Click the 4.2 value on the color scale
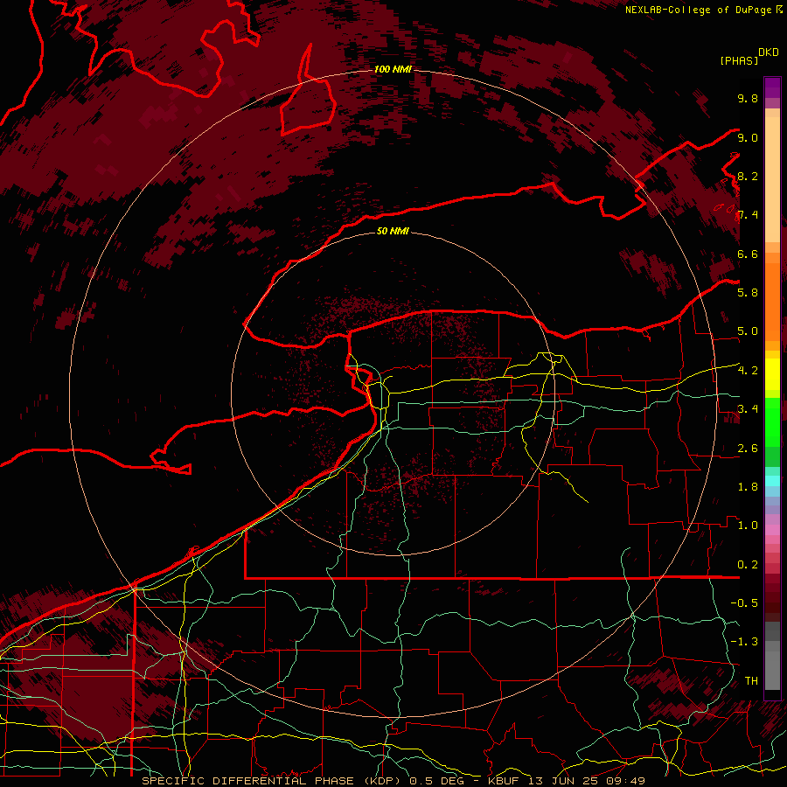The height and width of the screenshot is (787, 787). [748, 371]
